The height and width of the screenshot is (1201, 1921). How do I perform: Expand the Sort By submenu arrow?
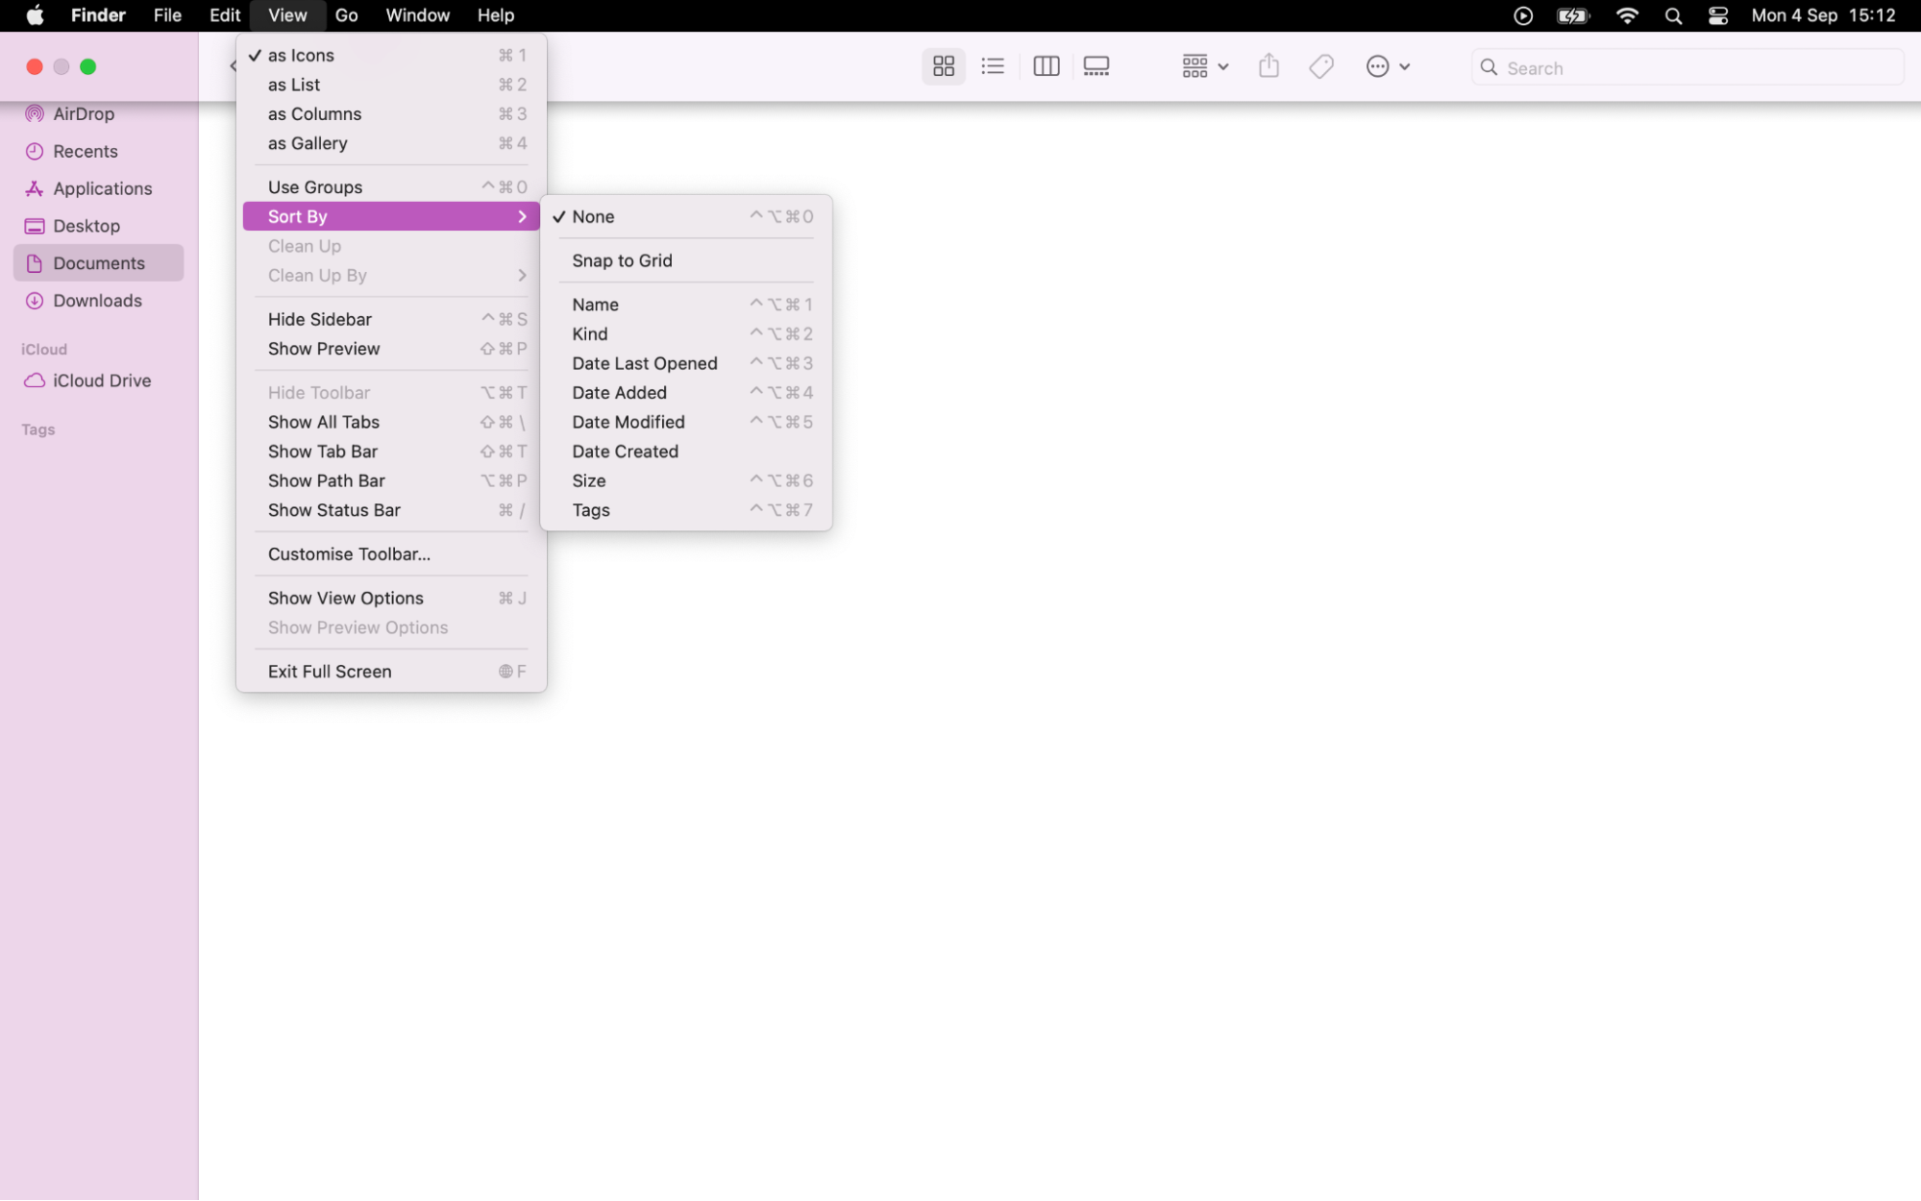tap(522, 217)
